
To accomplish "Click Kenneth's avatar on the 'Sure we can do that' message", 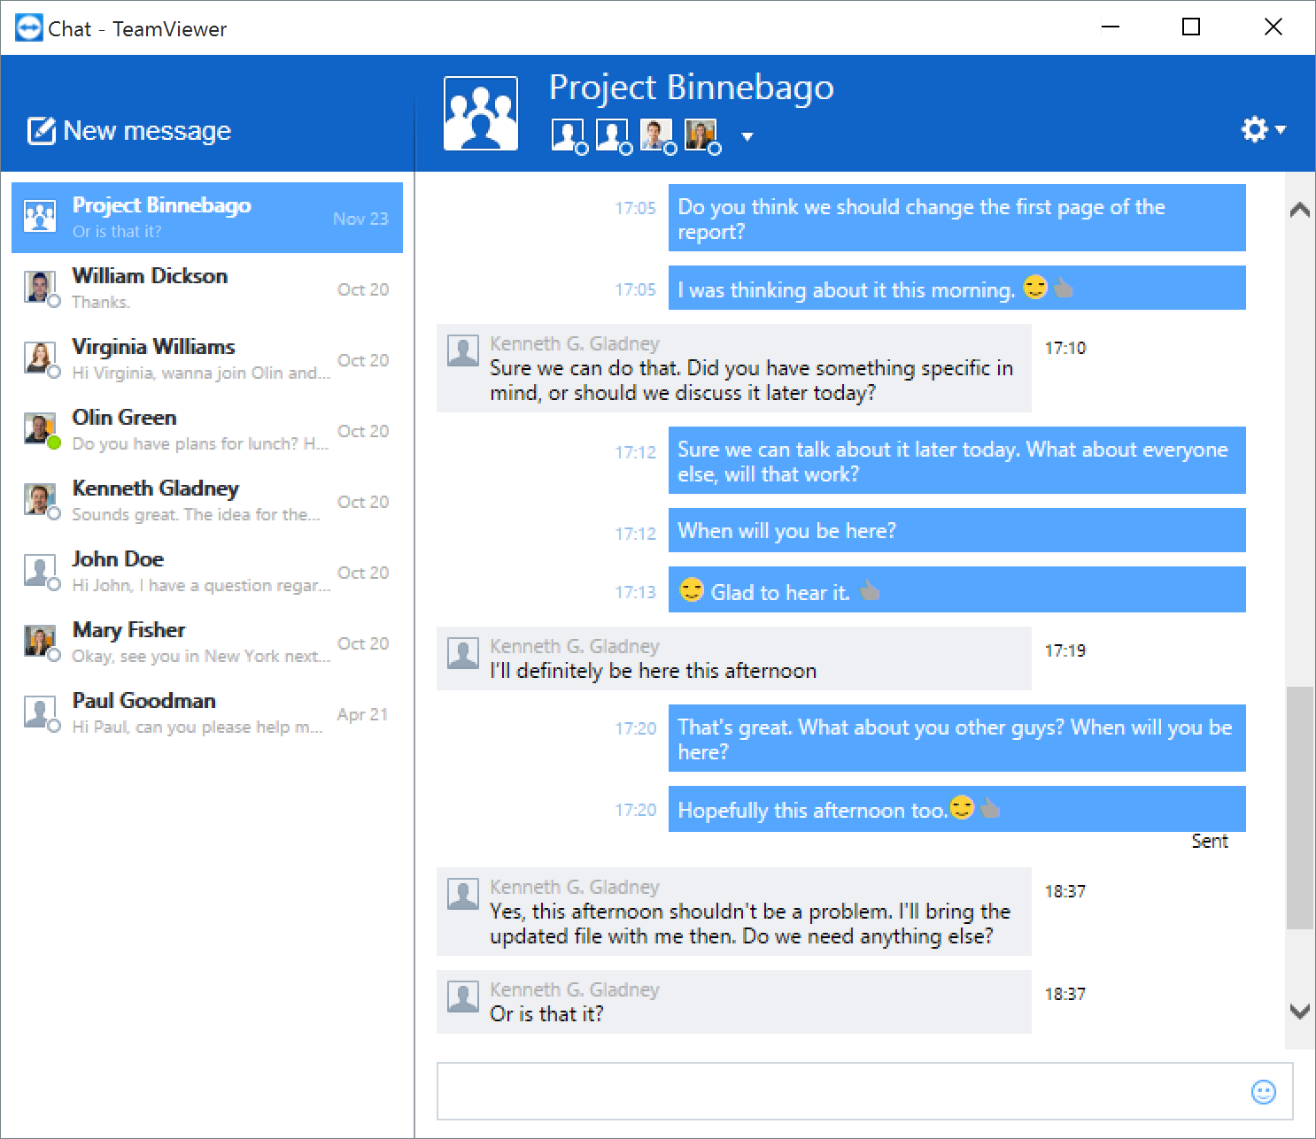I will point(463,350).
